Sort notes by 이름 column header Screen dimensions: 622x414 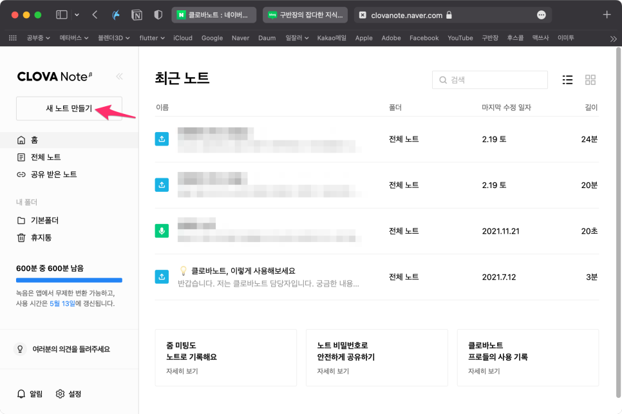tap(162, 108)
